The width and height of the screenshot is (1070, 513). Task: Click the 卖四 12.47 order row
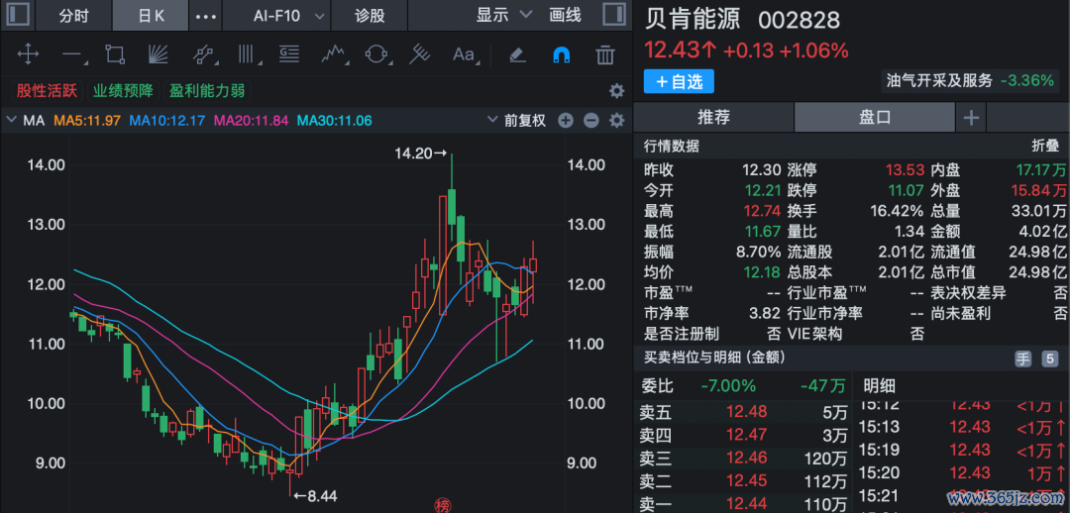[x=743, y=434]
